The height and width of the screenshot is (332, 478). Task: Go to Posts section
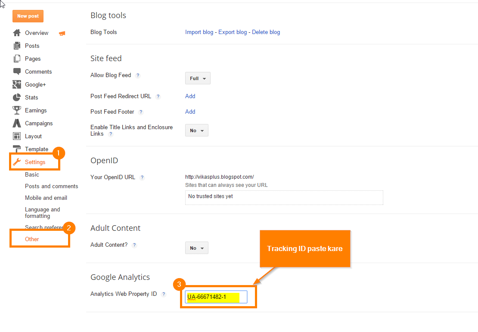(x=32, y=46)
